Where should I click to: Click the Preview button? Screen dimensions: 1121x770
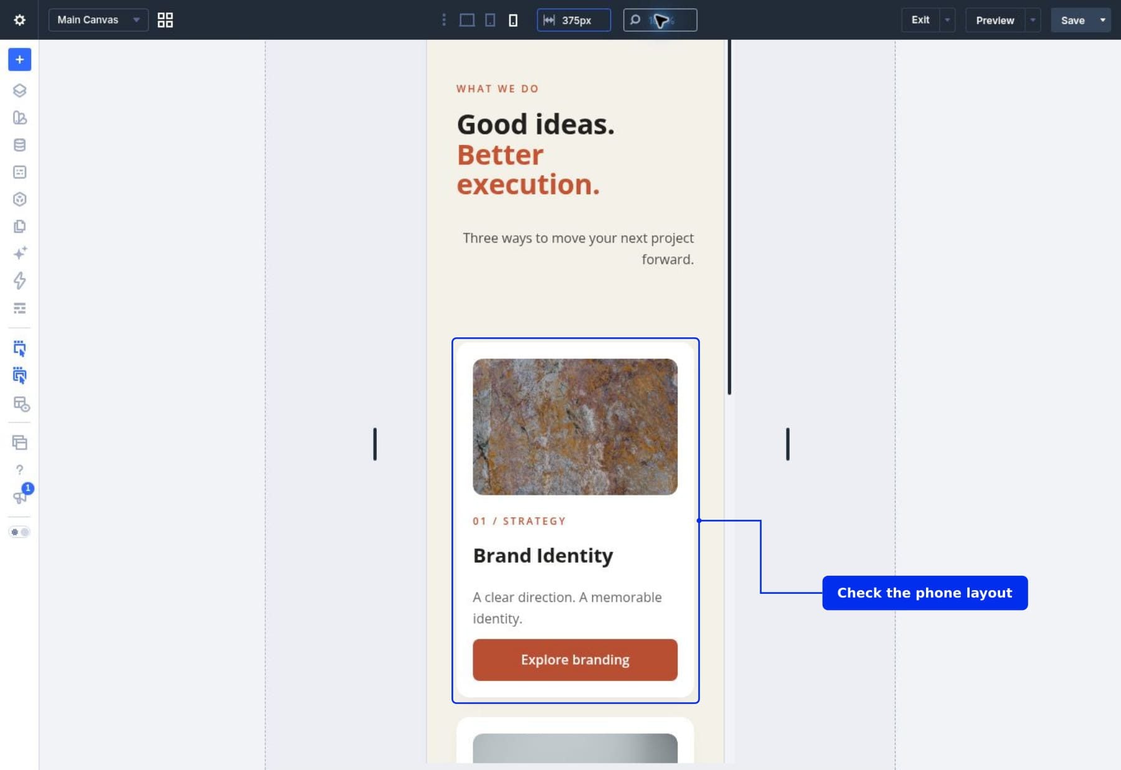[995, 20]
